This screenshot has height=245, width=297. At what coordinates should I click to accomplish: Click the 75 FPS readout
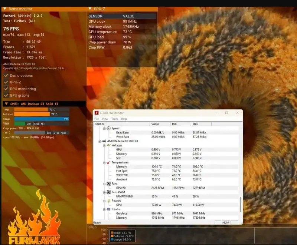[11, 29]
